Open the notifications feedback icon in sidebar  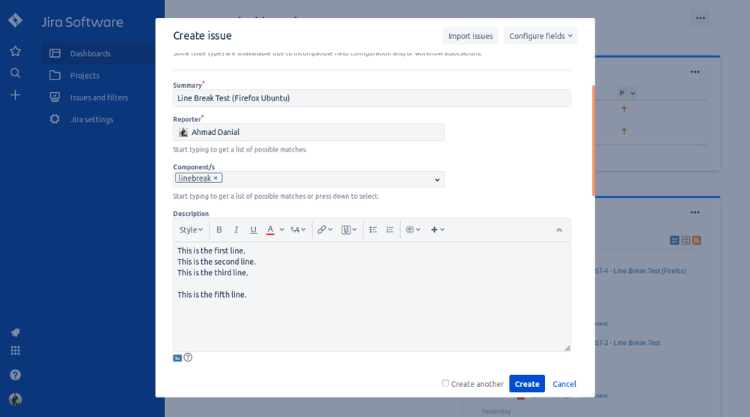click(x=15, y=332)
